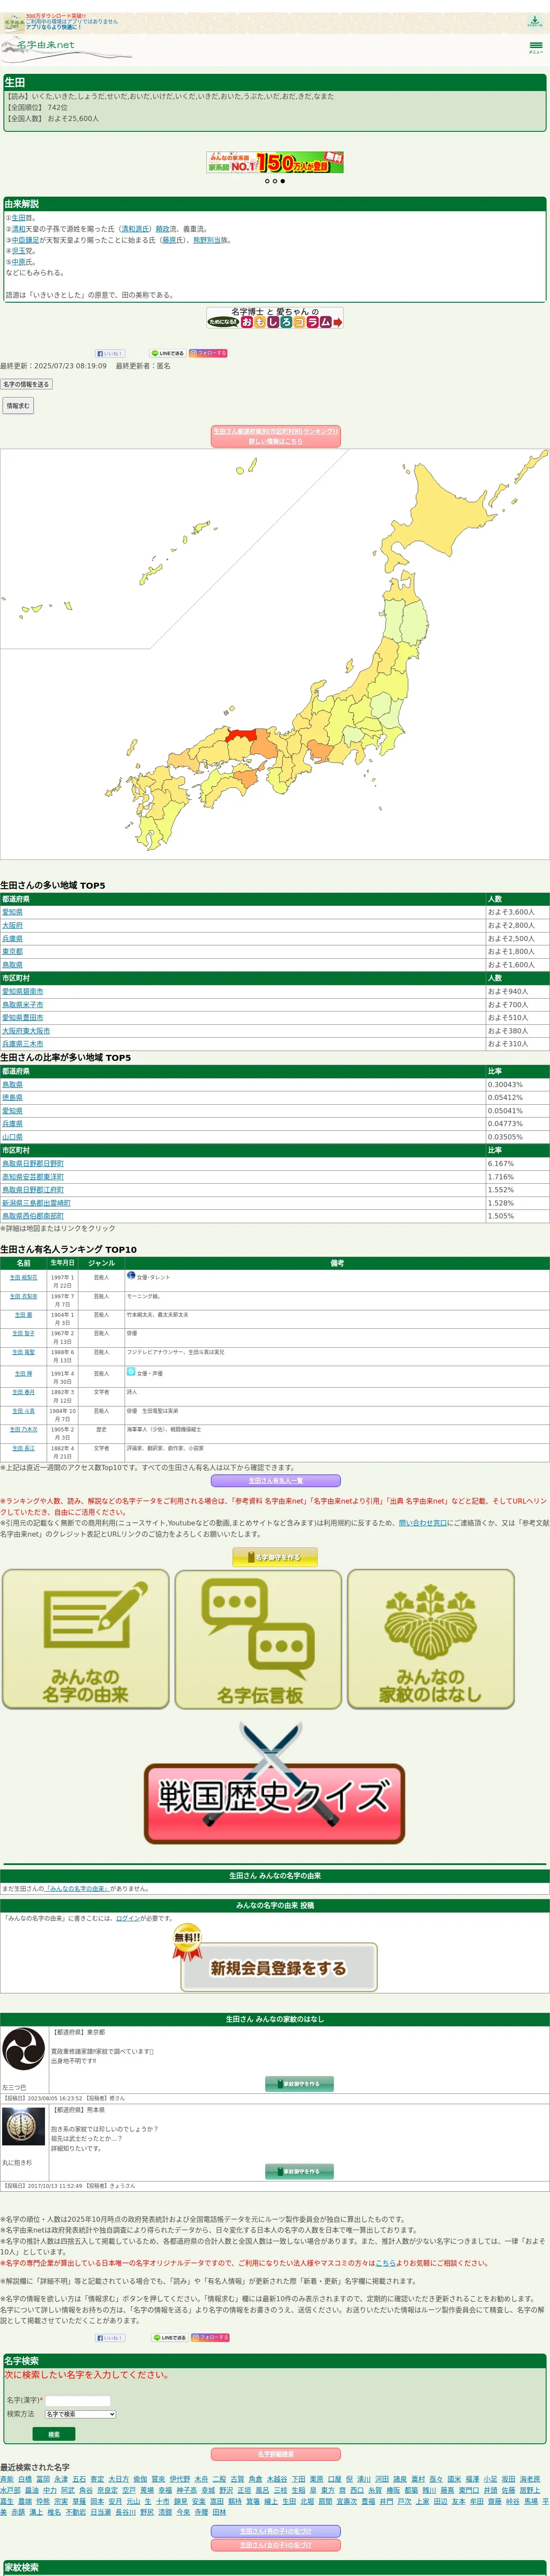View the 丸に抱き杉 family crest image
Screen dimensions: 550x2576
(24, 2126)
